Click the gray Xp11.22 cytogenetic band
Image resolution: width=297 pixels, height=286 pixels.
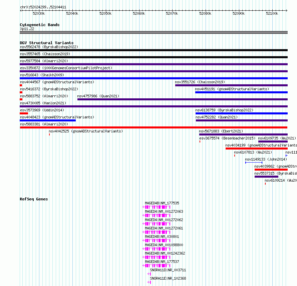pyautogui.click(x=154, y=32)
